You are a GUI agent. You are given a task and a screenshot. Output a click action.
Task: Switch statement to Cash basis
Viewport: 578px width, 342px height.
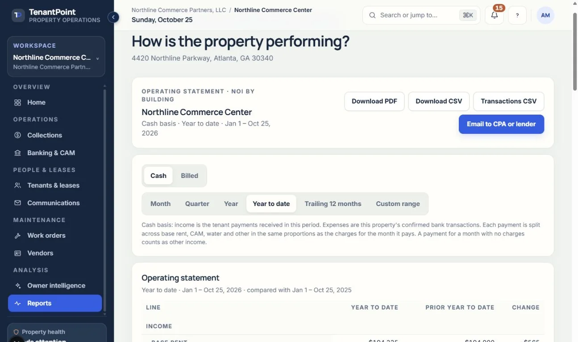click(x=158, y=176)
